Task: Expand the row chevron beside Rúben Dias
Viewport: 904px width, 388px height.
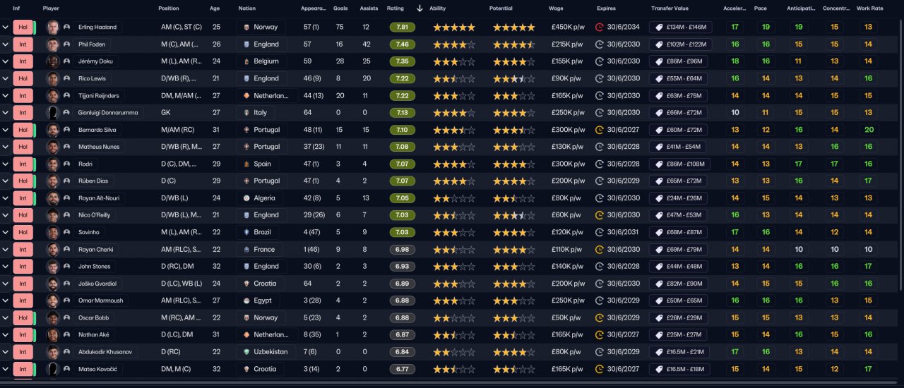Action: [x=6, y=181]
